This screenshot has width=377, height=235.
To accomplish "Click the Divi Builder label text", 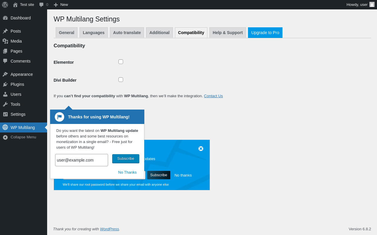I will click(65, 80).
